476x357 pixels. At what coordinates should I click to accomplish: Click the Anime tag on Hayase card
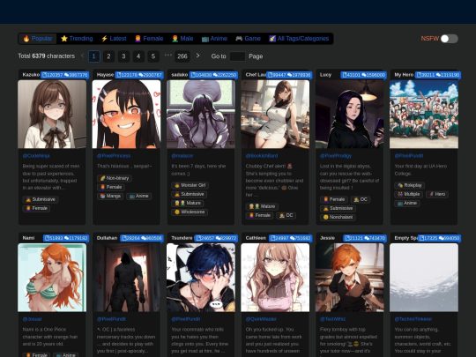(x=139, y=196)
